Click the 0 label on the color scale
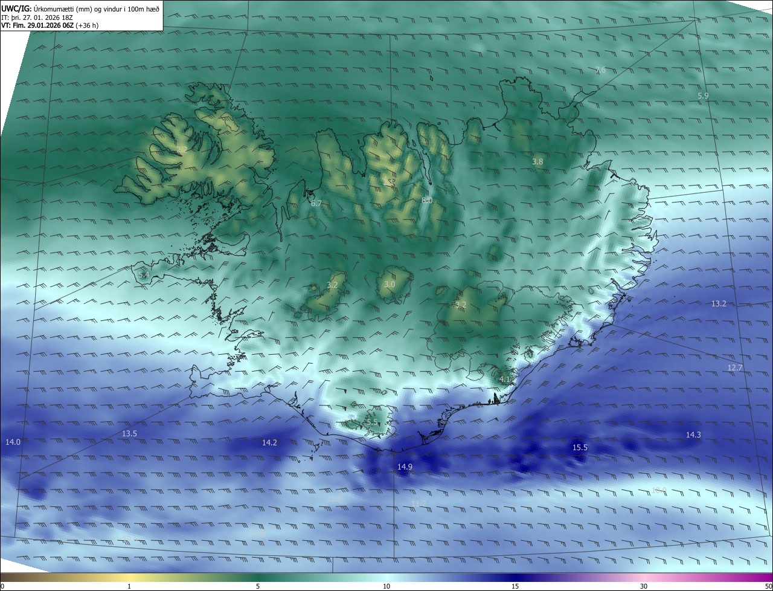The image size is (773, 591). pyautogui.click(x=2, y=586)
